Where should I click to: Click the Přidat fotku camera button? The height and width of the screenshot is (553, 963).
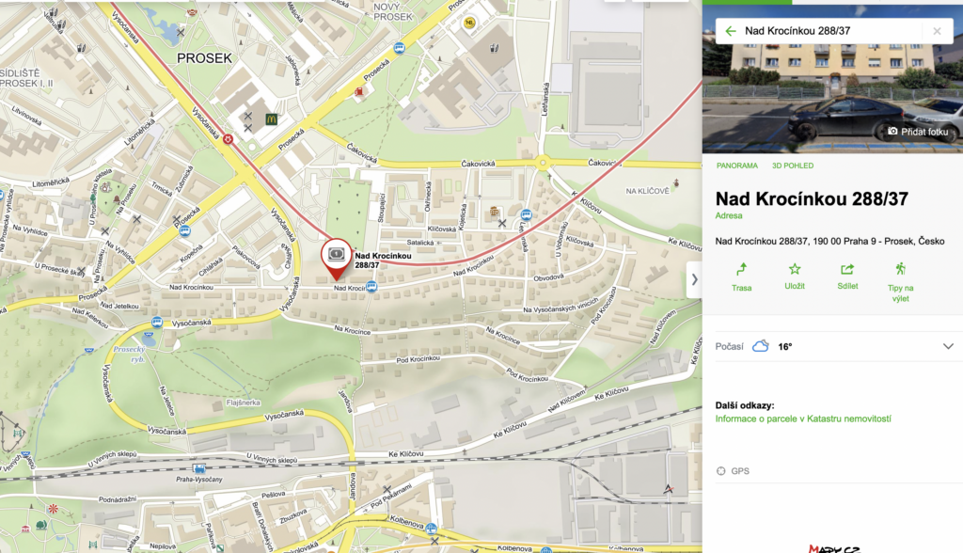point(918,132)
